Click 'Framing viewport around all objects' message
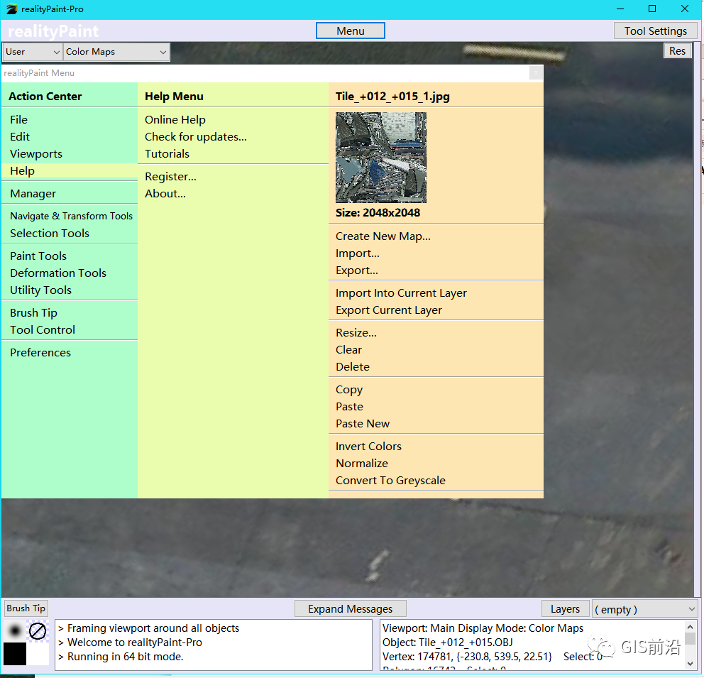The width and height of the screenshot is (704, 678). coord(153,628)
